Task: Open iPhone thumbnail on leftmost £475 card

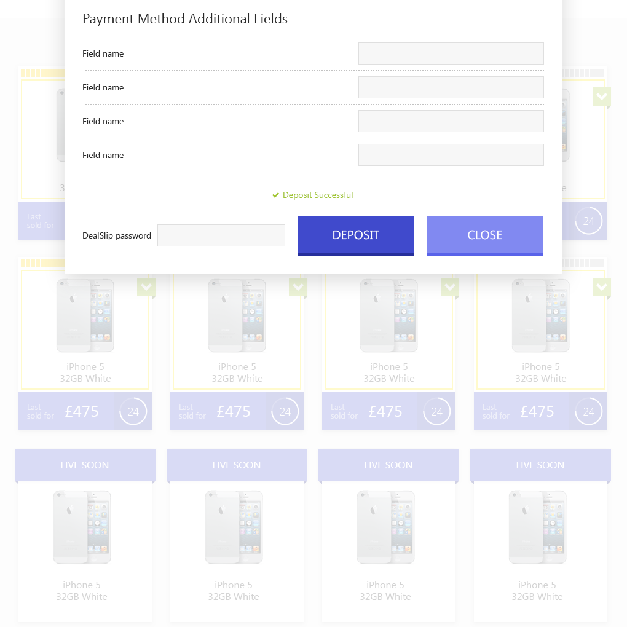Action: (x=85, y=315)
